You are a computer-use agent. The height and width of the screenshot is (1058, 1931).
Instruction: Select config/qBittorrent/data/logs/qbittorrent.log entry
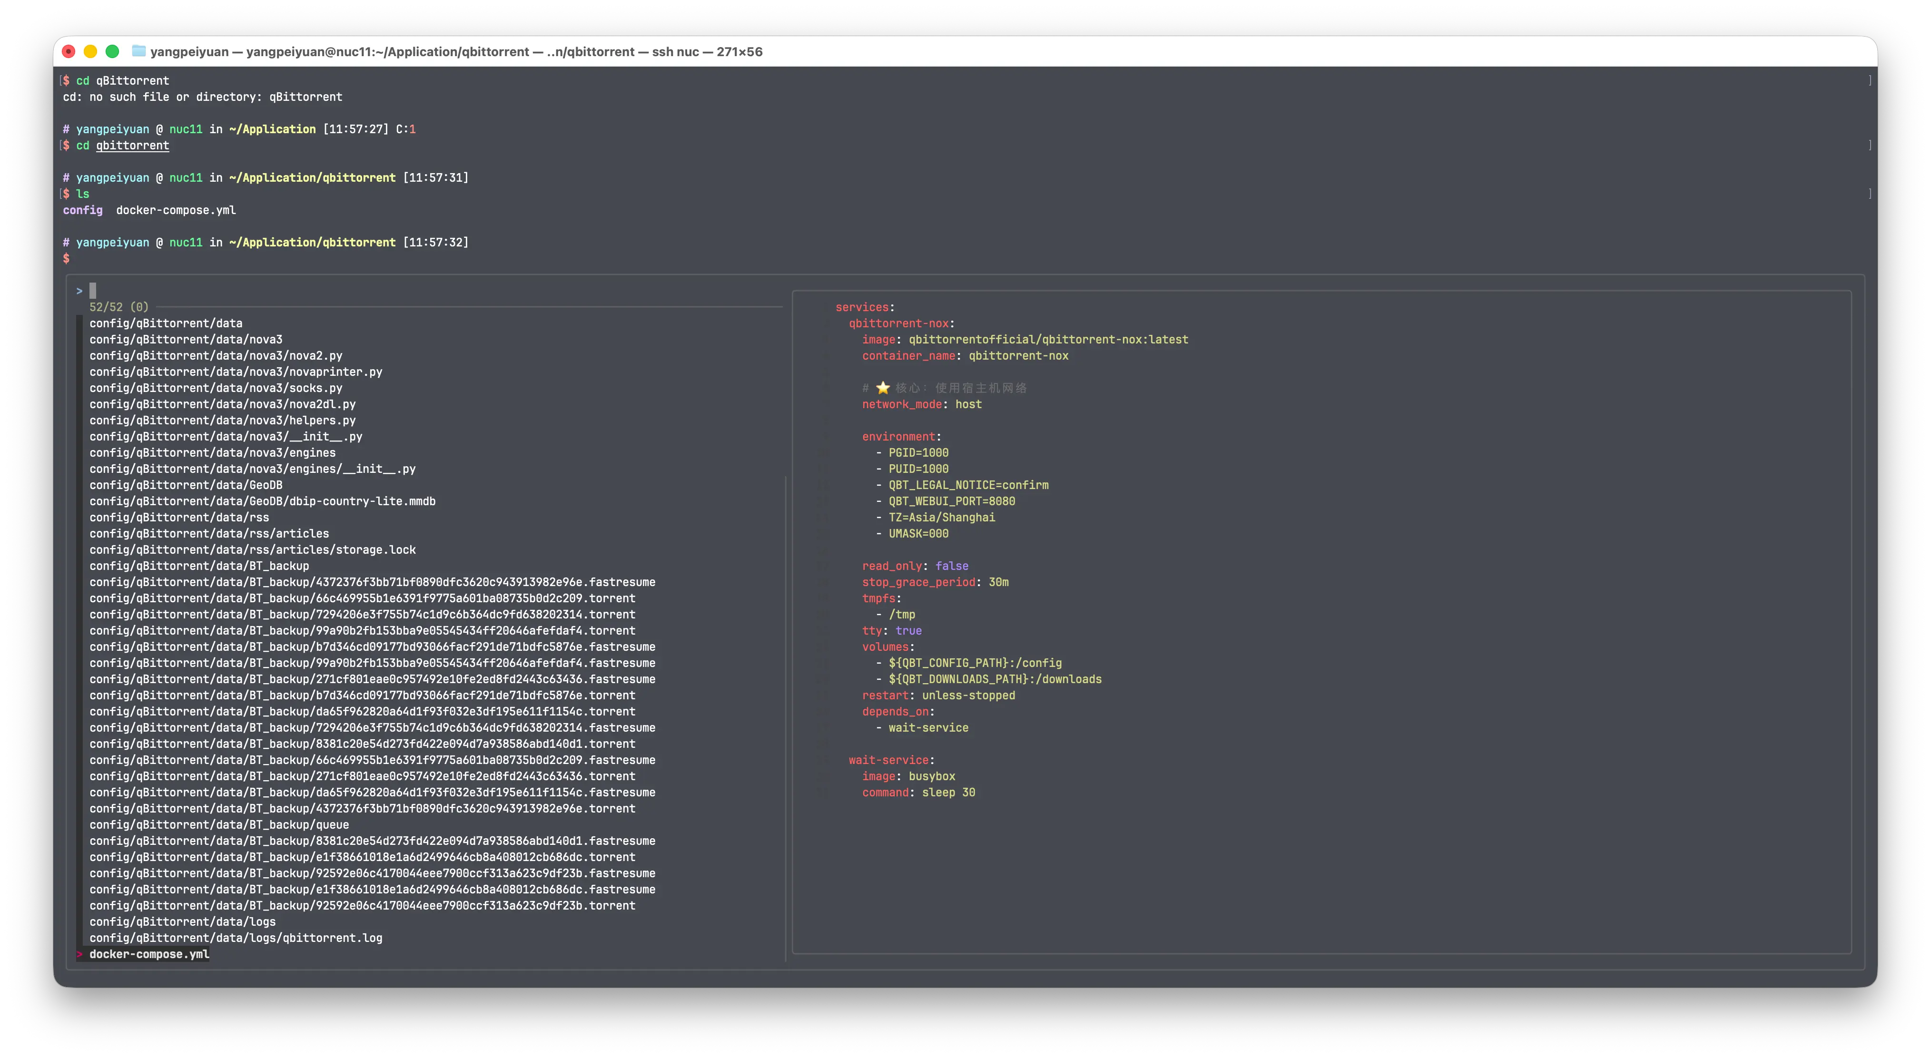coord(236,938)
